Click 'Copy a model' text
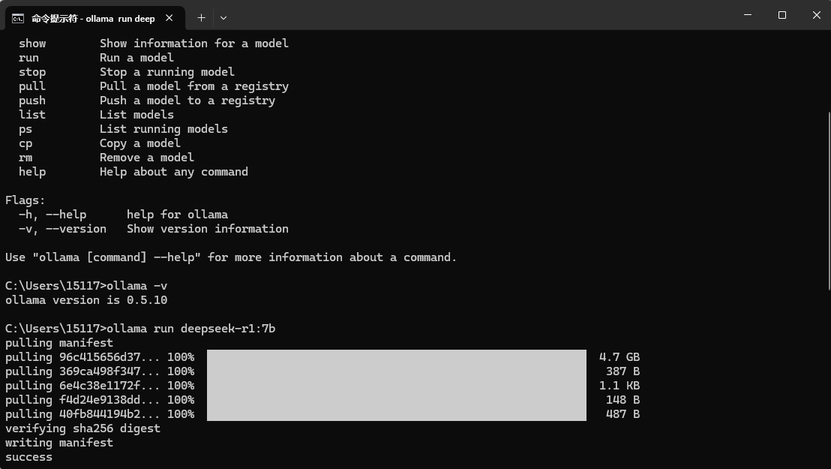This screenshot has width=831, height=469. [140, 143]
